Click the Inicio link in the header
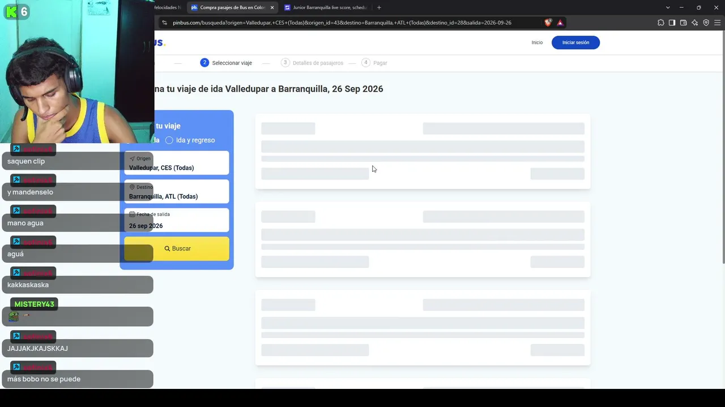This screenshot has width=725, height=407. (537, 42)
